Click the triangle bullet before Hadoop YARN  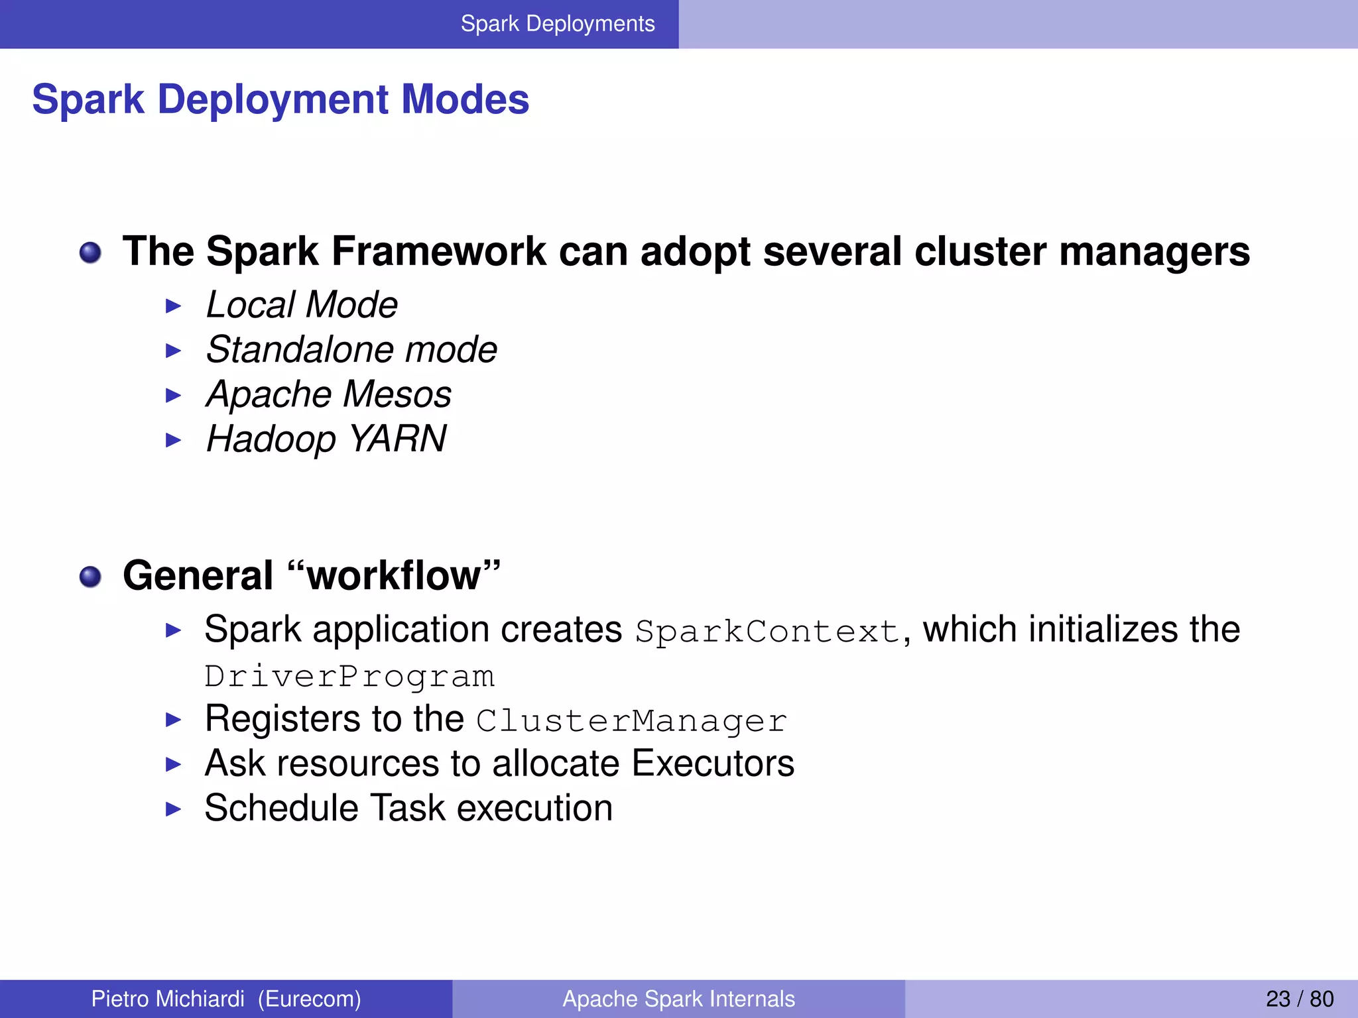[173, 440]
